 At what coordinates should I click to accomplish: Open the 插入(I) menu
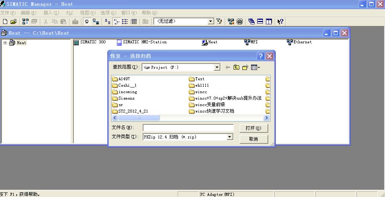(51, 13)
